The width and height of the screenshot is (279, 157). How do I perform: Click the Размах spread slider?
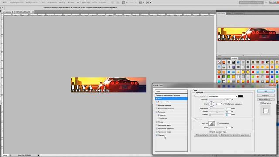coord(217,112)
